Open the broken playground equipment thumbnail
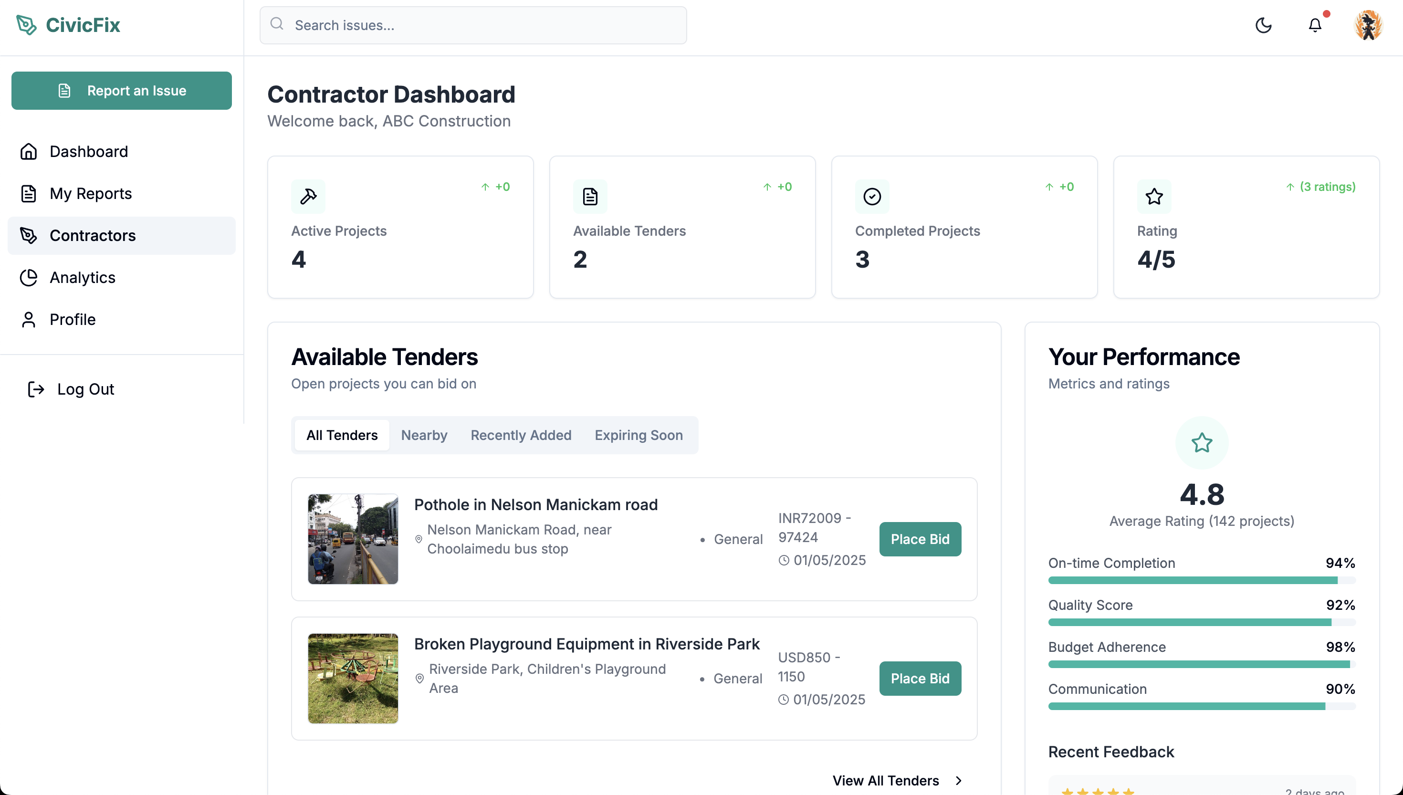The width and height of the screenshot is (1403, 795). [x=353, y=678]
